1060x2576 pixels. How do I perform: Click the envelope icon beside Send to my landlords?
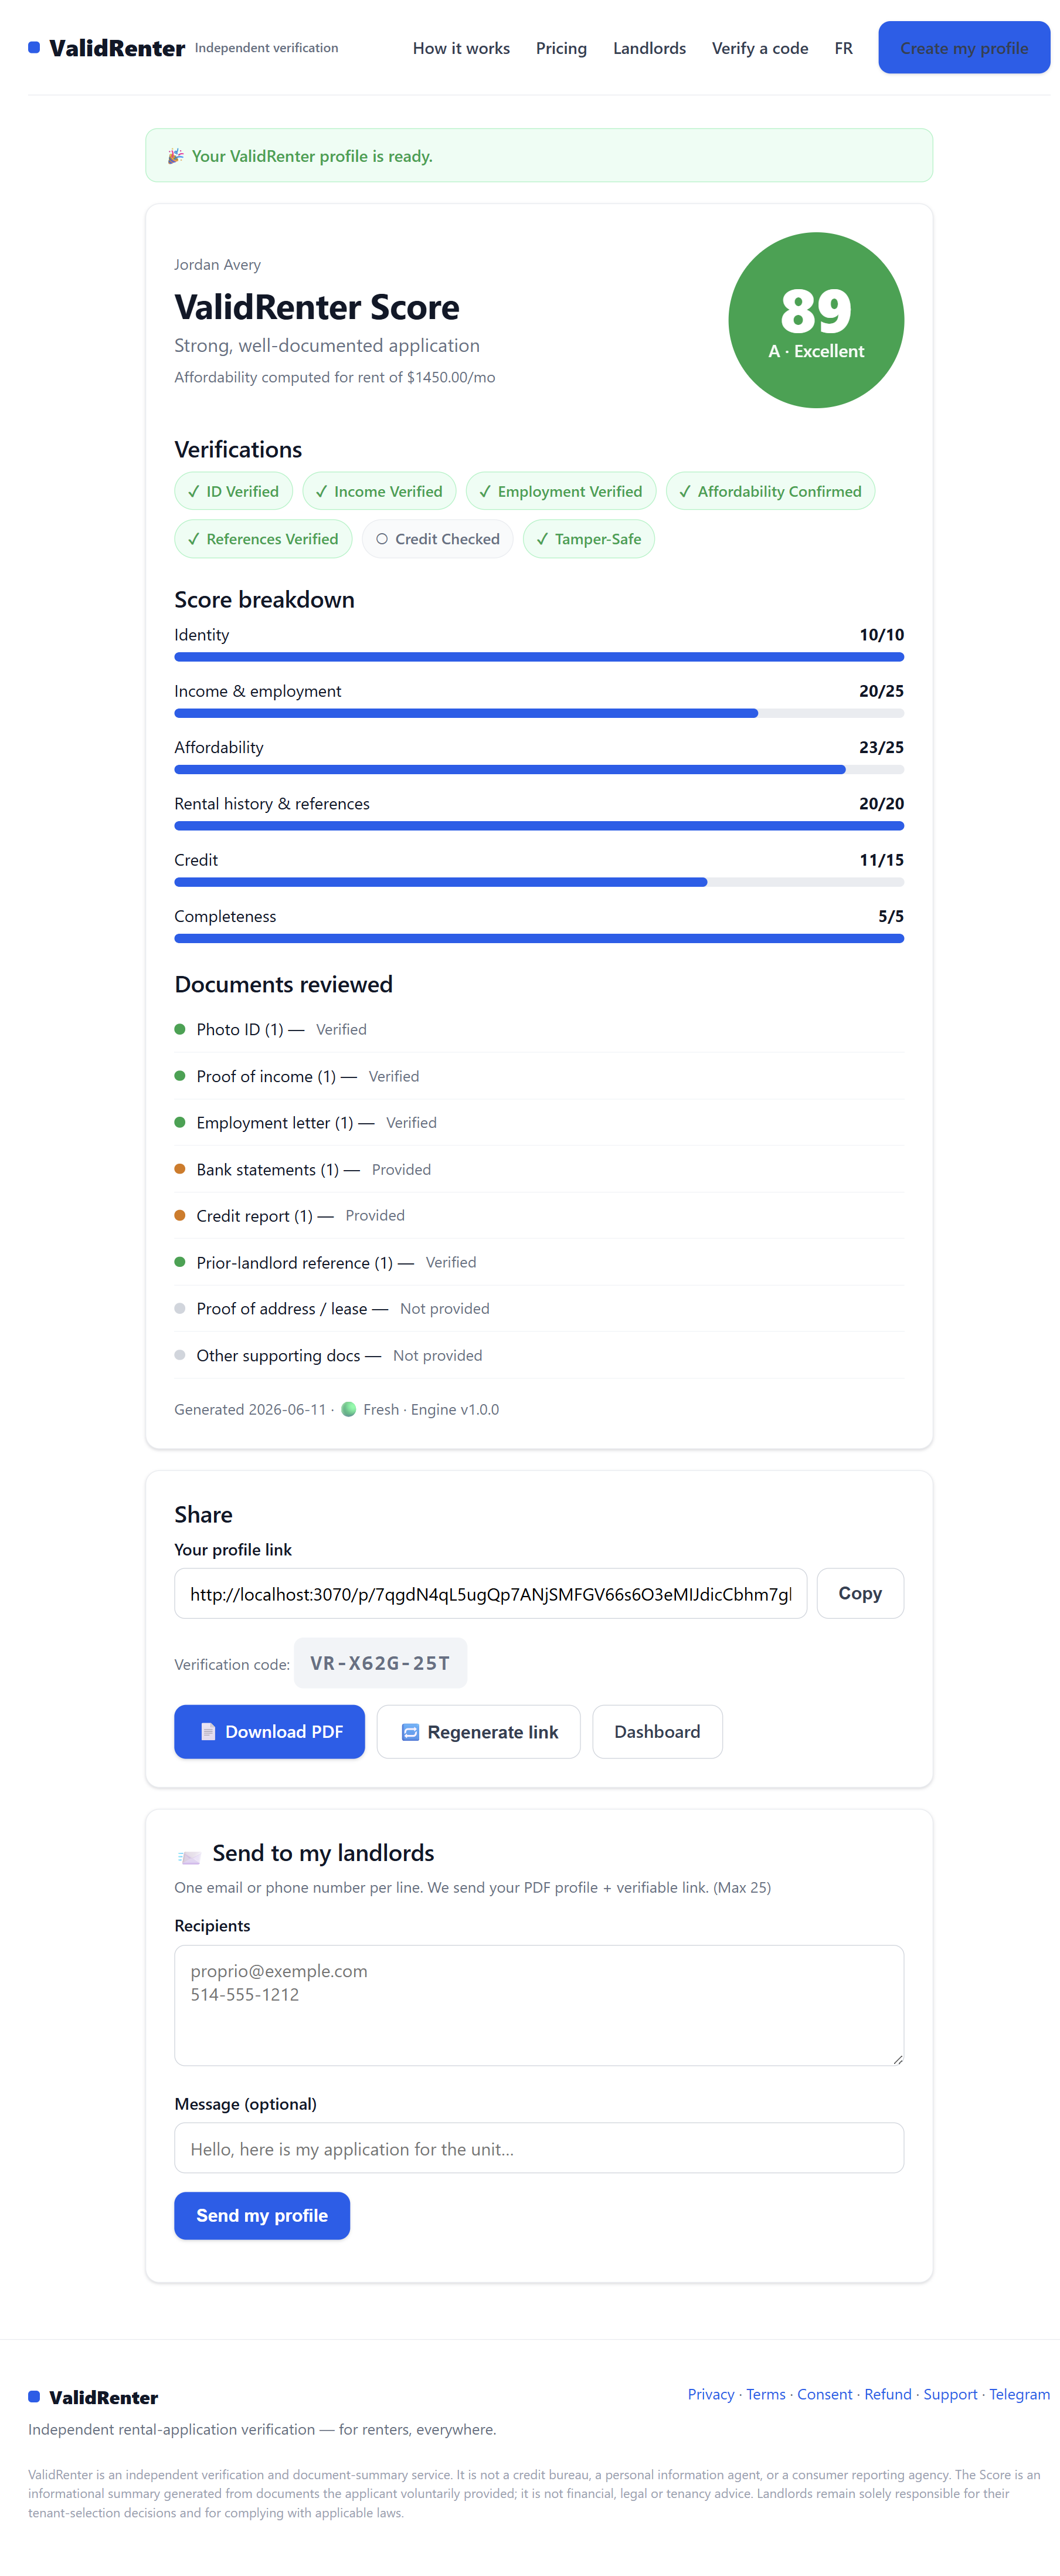point(189,1856)
